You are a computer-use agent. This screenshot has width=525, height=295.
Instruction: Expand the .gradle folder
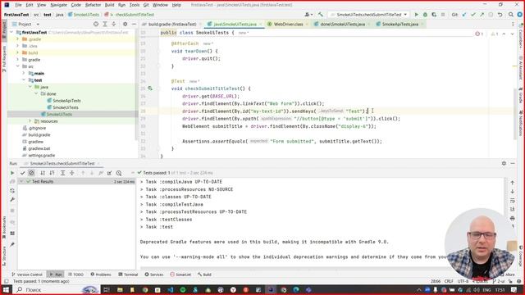[x=18, y=39]
